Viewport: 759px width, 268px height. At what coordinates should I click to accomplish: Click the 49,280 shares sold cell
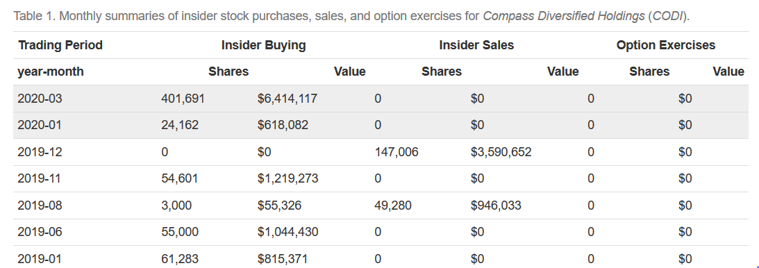(393, 206)
